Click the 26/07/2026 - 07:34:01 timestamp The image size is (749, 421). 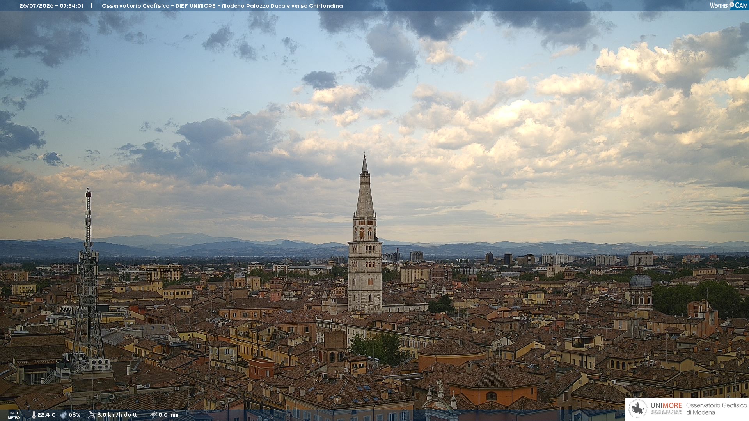51,6
